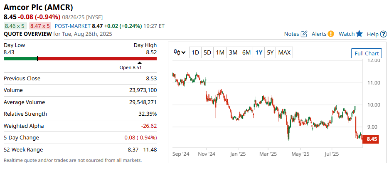Image resolution: width=389 pixels, height=169 pixels.
Task: Click the 8.45 price tag on chart
Action: click(x=372, y=139)
